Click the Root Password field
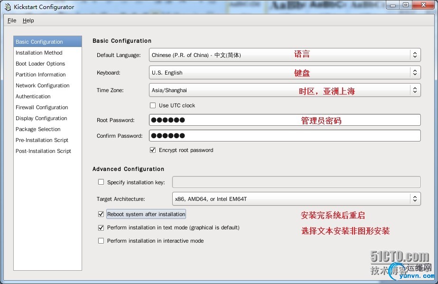The height and width of the screenshot is (284, 438). 285,120
